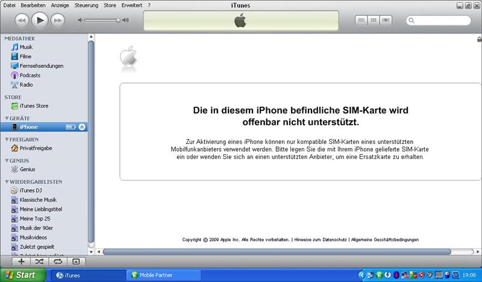482x282 pixels.
Task: Select the Genius playlist
Action: (x=27, y=169)
